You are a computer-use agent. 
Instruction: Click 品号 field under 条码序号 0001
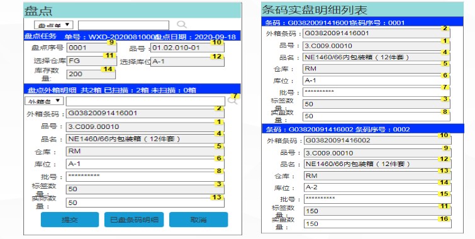pos(376,46)
